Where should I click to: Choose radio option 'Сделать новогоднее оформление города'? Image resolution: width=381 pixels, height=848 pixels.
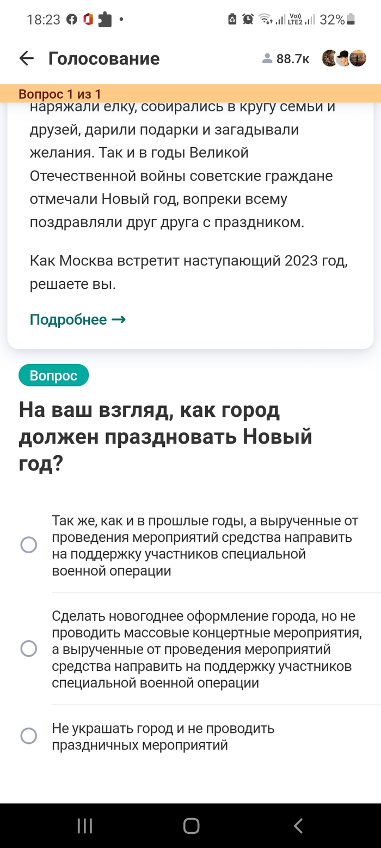point(28,649)
